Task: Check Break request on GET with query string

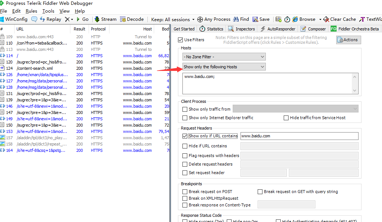Action: coord(260,192)
